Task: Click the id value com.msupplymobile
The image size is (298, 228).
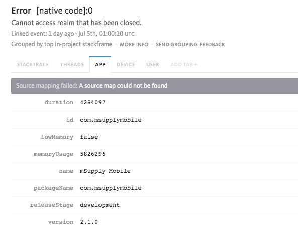Action: pos(111,120)
